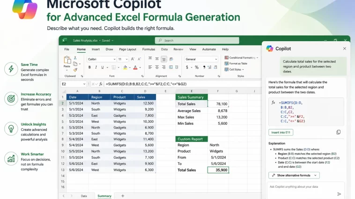Align text right

[x=164, y=67]
